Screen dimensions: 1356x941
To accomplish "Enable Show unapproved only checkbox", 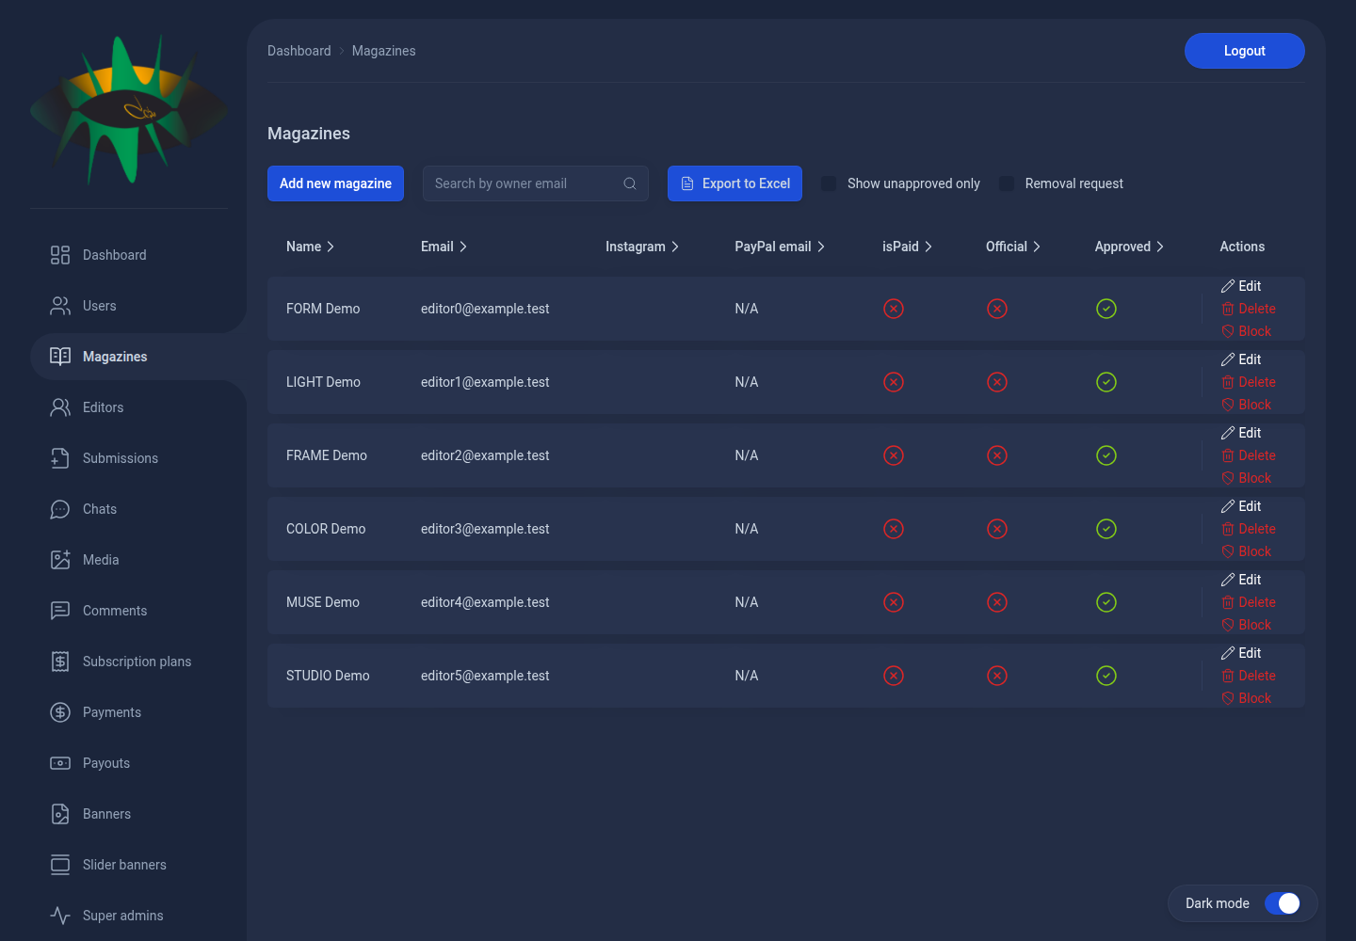I will (829, 183).
